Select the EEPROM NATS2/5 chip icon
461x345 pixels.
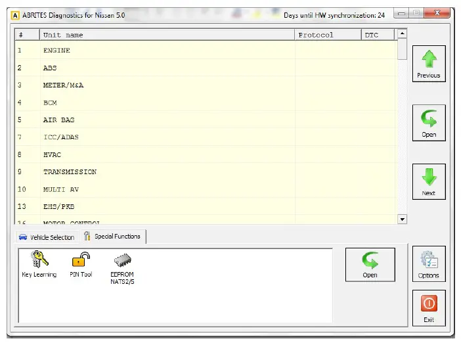(122, 268)
